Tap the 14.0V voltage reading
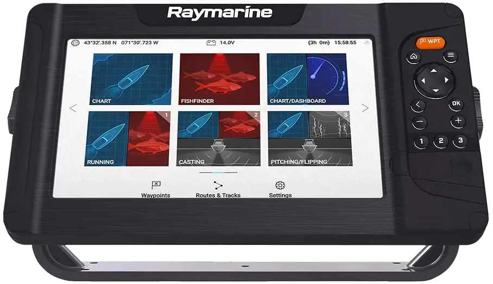The image size is (493, 284). 227,42
